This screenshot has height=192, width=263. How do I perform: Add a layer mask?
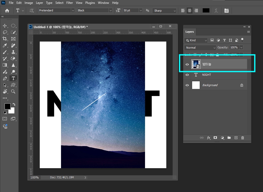(215, 138)
